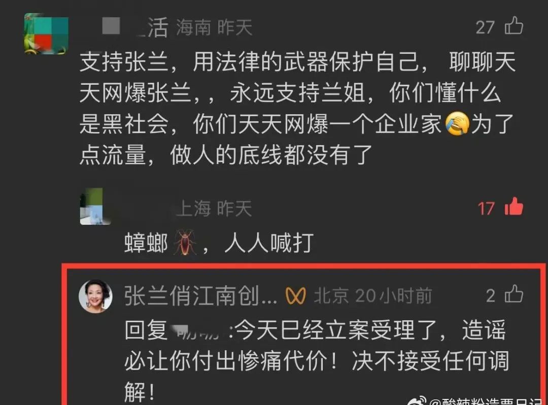Click the 海南 昨天 timestamp
This screenshot has width=548, height=405.
tap(214, 27)
